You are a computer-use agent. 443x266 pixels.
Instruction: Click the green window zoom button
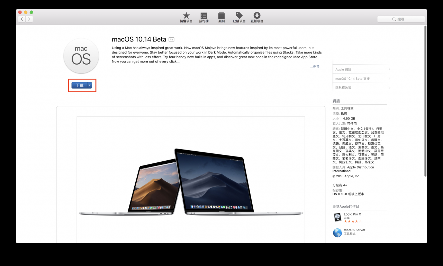(x=31, y=12)
